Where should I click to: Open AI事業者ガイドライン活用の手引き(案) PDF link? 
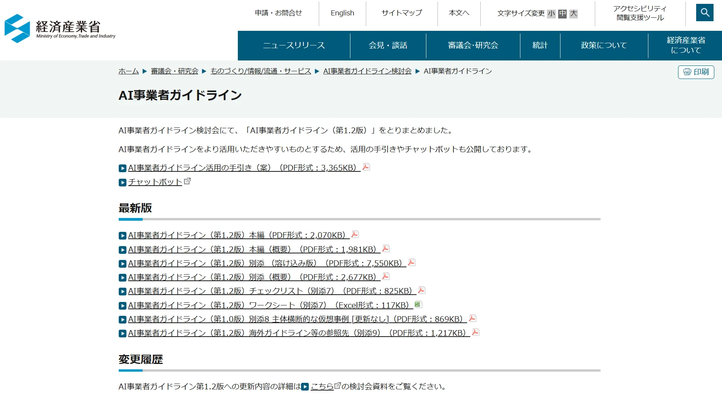(244, 168)
